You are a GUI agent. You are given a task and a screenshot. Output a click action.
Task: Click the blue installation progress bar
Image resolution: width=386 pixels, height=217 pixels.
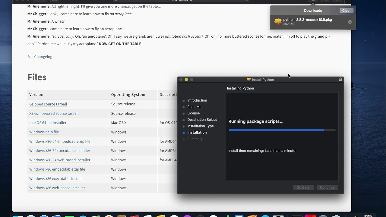coord(282,130)
